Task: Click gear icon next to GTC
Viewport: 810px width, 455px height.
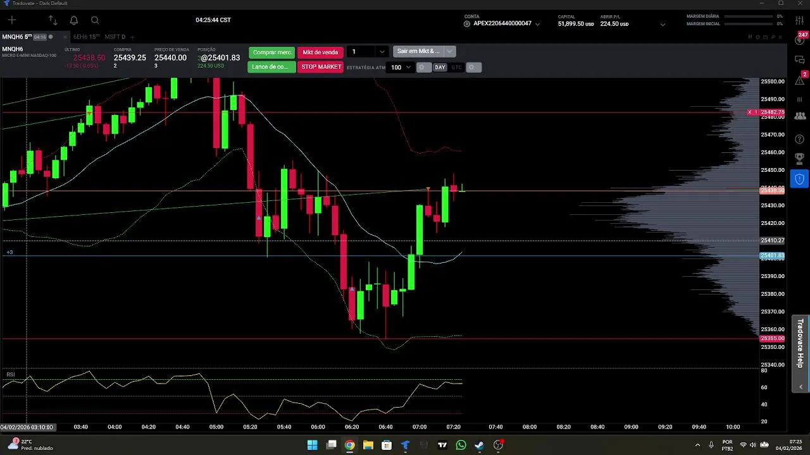Action: pos(473,67)
